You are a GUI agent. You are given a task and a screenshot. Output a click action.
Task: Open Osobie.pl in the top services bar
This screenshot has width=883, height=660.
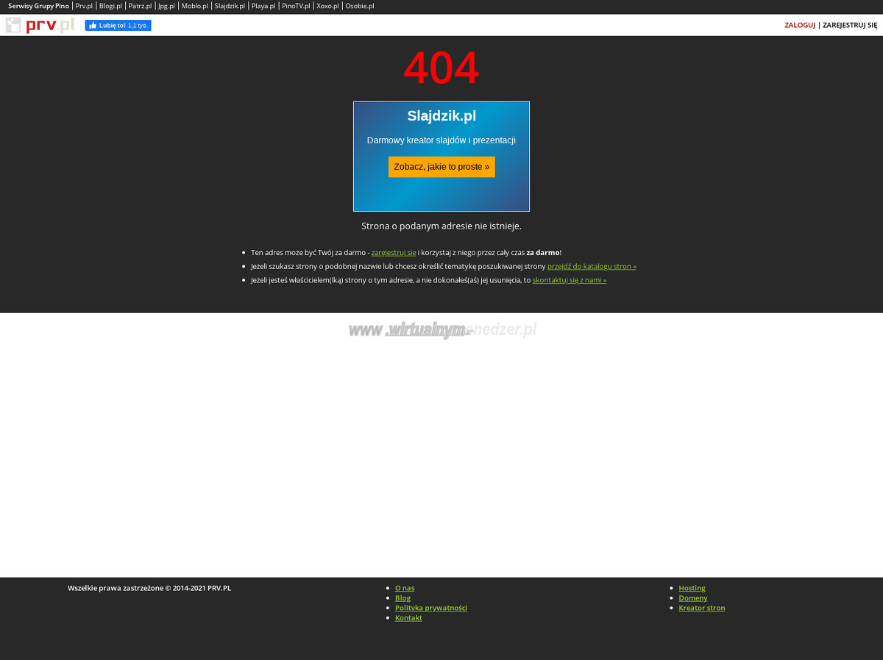360,6
